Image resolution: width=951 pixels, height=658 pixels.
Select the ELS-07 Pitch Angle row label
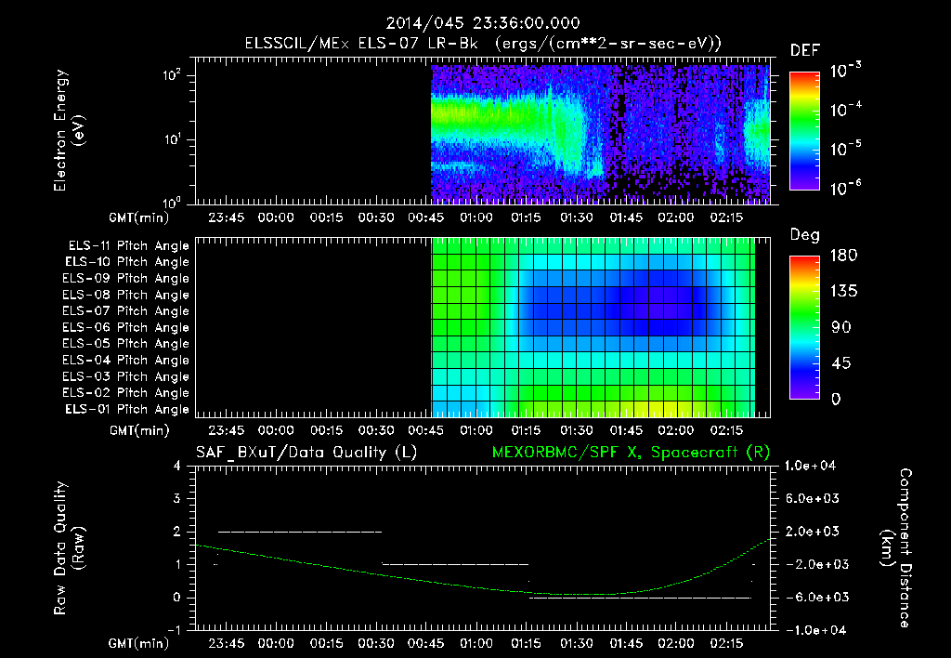click(x=125, y=311)
